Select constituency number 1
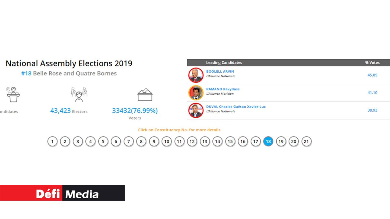The image size is (390, 219). [x=52, y=141]
